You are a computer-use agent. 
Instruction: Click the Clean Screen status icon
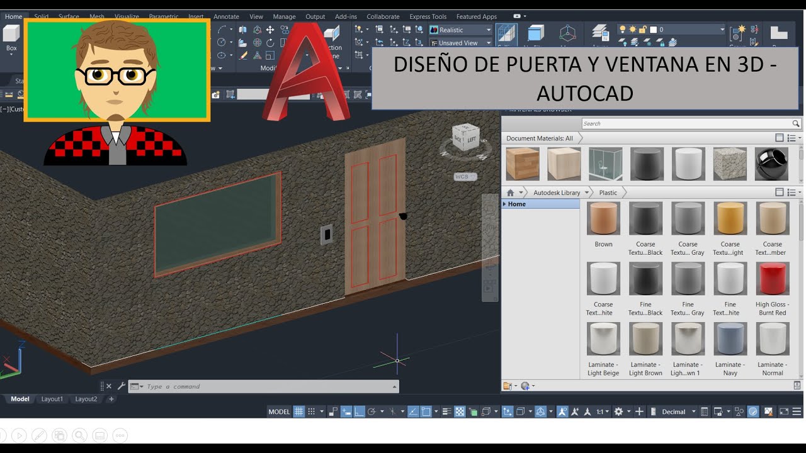[784, 411]
